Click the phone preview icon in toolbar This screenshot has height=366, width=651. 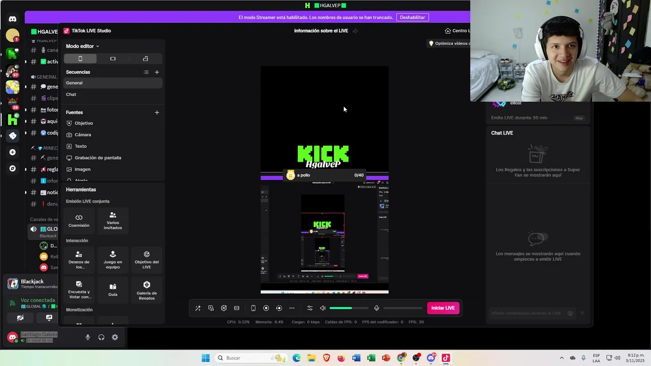tap(253, 308)
